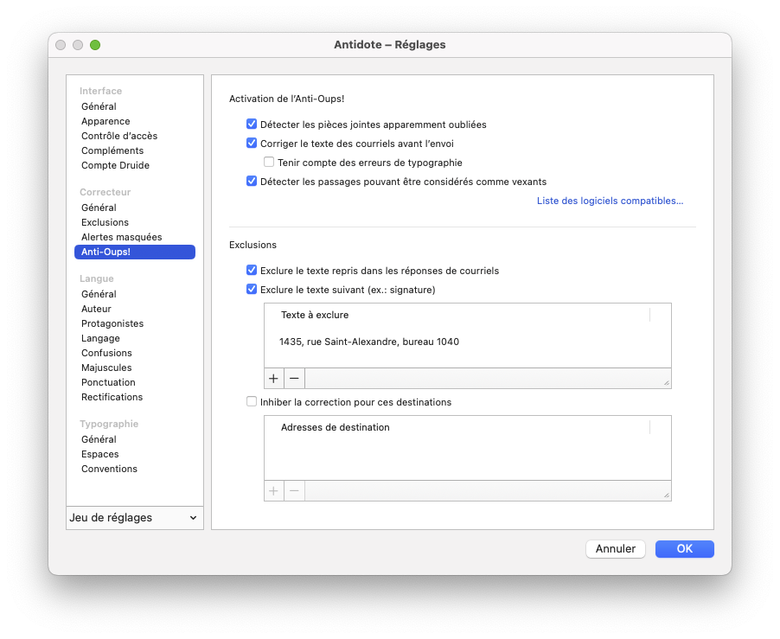Click the resize grip of Texte à exclure list
The width and height of the screenshot is (780, 639).
point(666,383)
